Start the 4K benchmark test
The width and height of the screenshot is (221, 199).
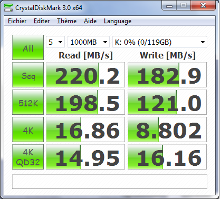(28, 130)
